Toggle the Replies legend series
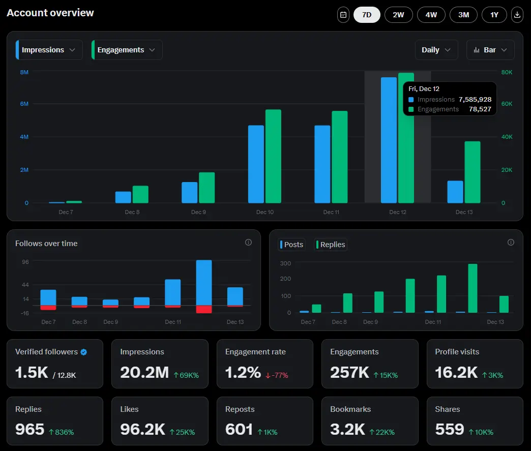The width and height of the screenshot is (531, 451). pyautogui.click(x=331, y=245)
